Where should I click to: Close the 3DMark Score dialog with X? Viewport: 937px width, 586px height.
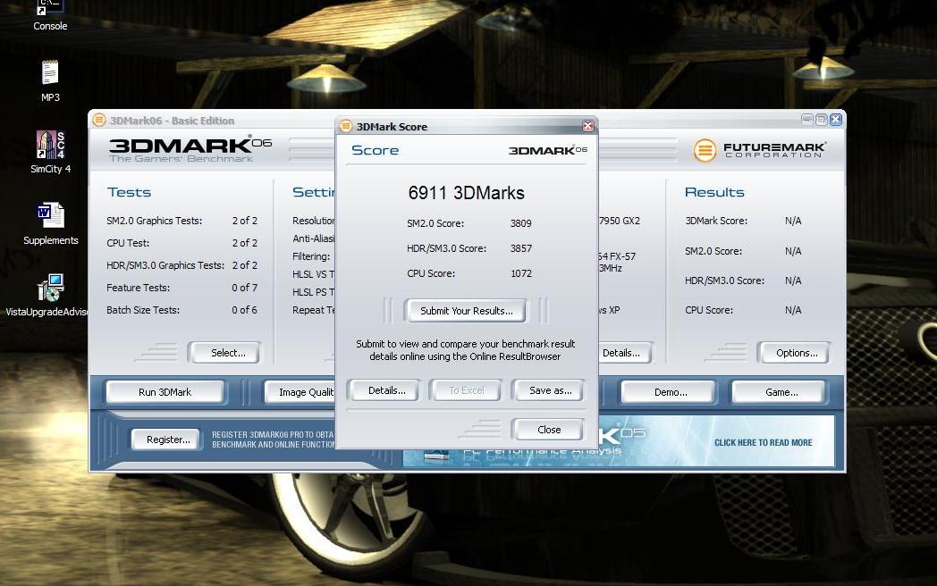pos(588,126)
